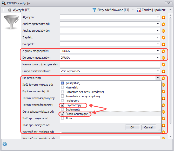This screenshot has height=151, width=174.
Task: Select the Zioła list entry
Action: [69, 119]
